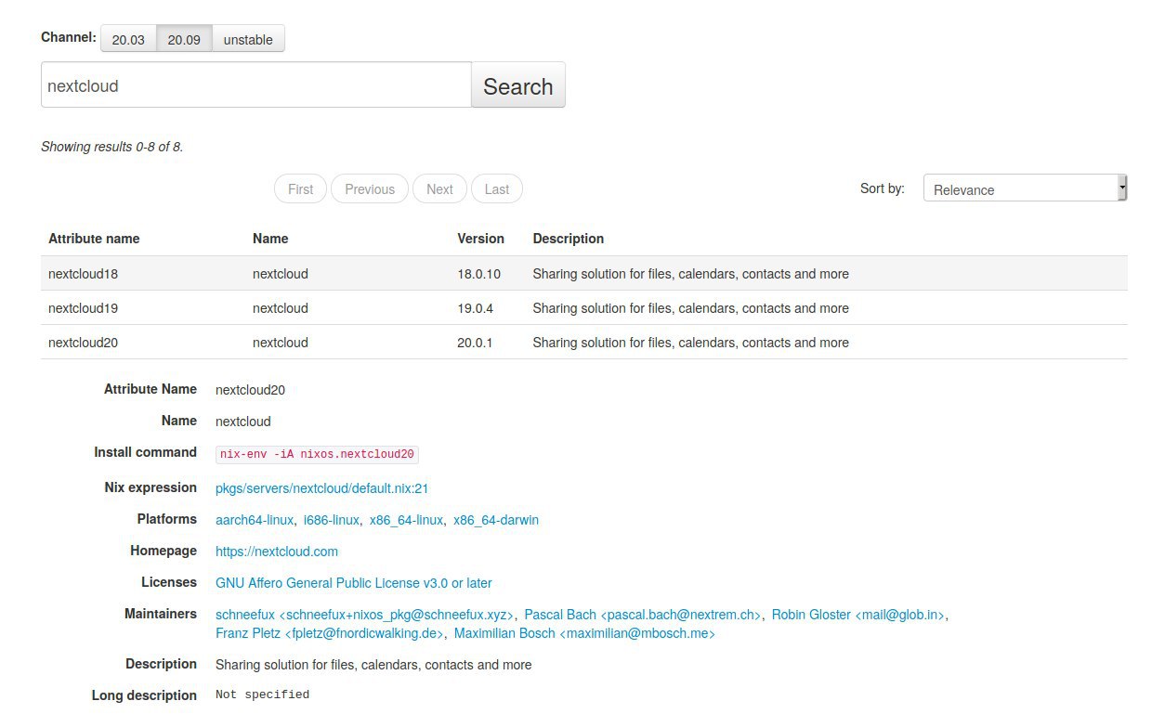Open the x86_64-linux platform link
This screenshot has width=1165, height=714.
pyautogui.click(x=406, y=520)
